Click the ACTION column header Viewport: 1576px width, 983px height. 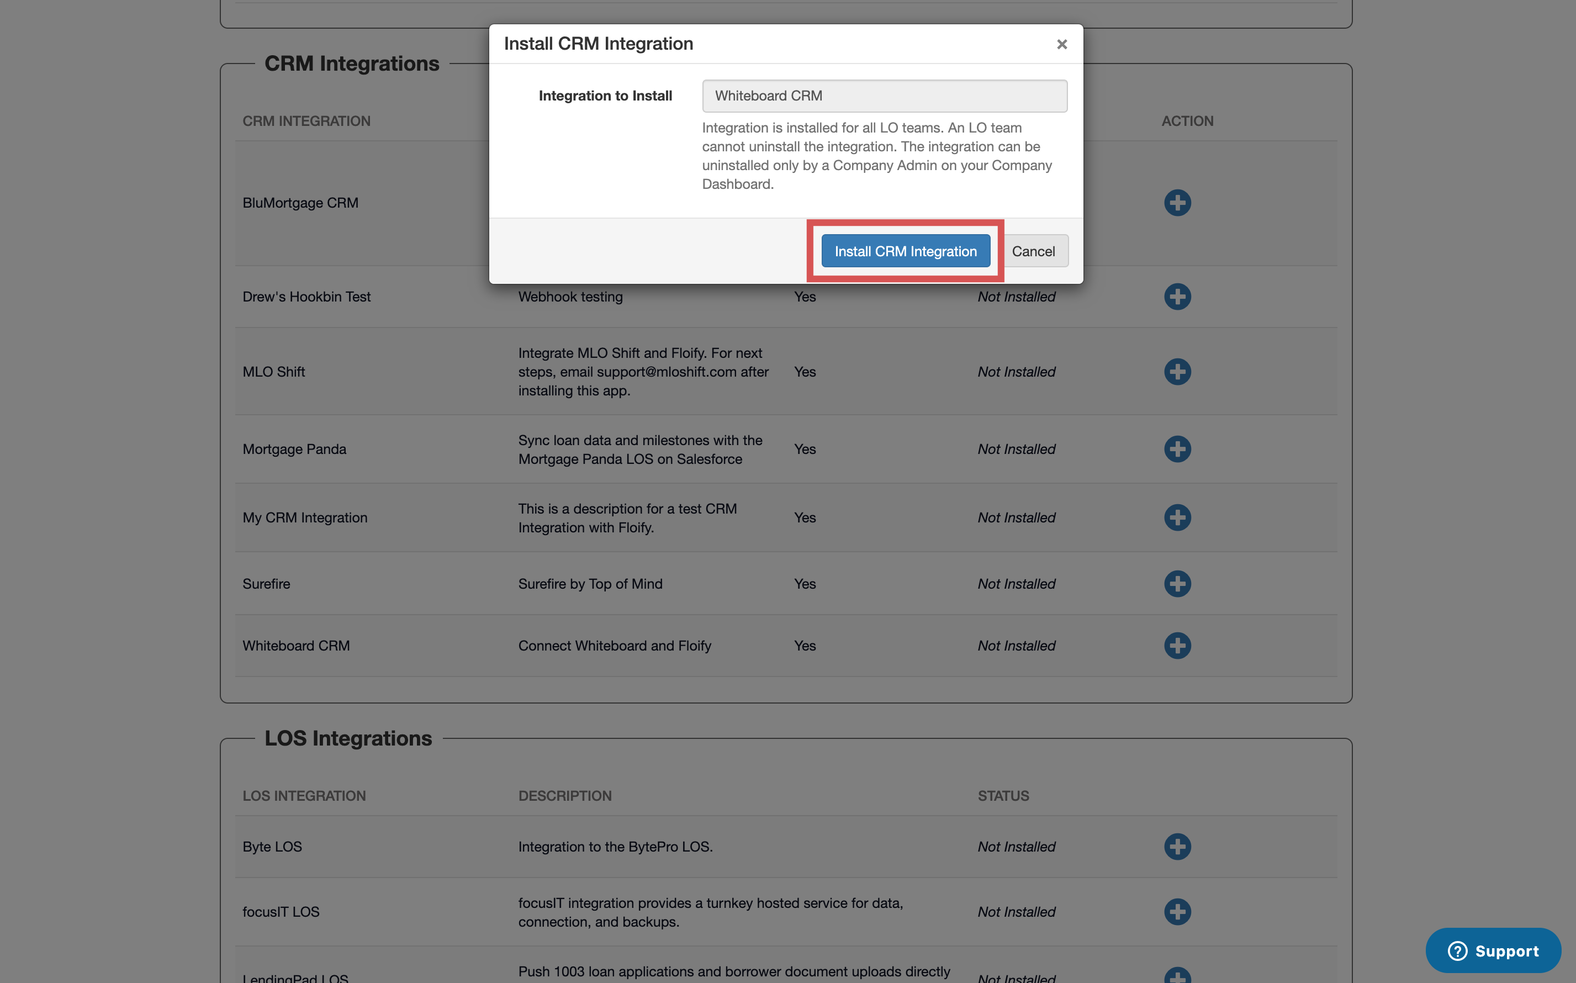pos(1187,121)
